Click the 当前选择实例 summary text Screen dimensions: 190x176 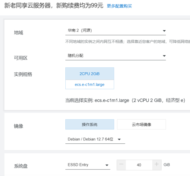pyautogui.click(x=125, y=100)
